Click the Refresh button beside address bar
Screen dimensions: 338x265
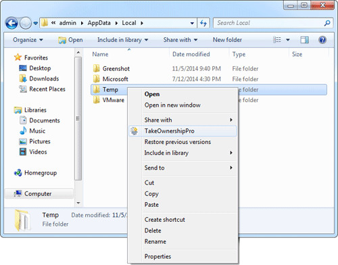(x=203, y=23)
